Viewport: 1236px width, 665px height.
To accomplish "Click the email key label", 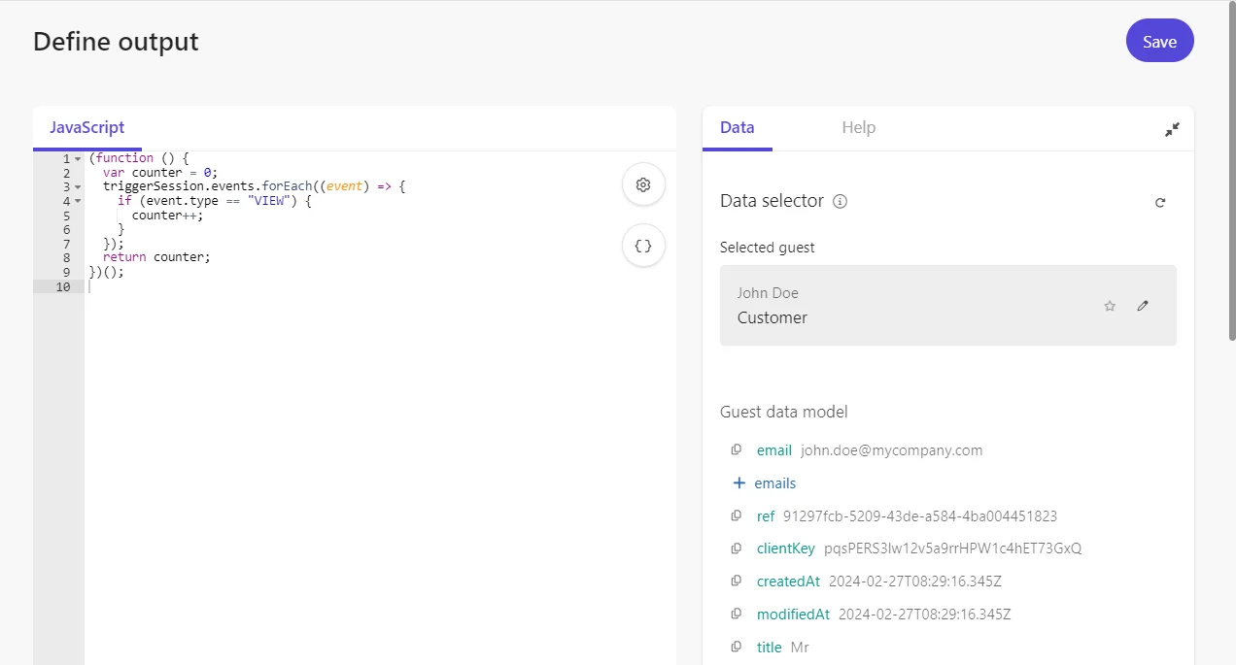I will 774,450.
